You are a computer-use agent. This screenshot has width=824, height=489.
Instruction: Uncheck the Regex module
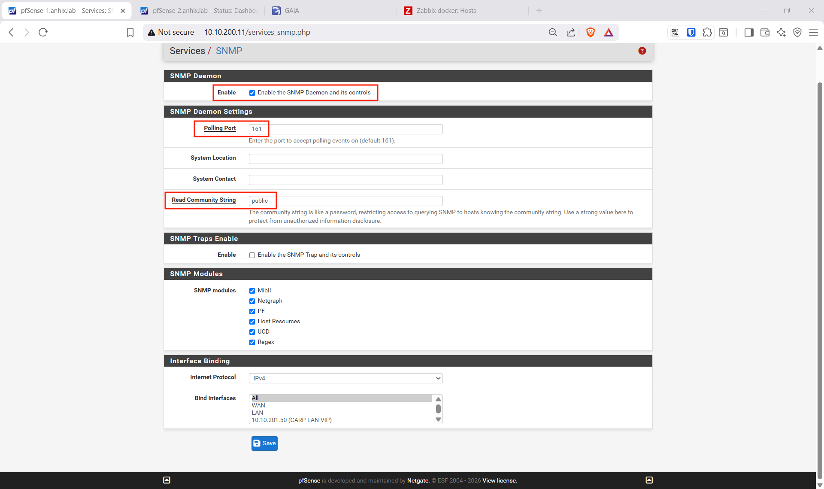(252, 342)
